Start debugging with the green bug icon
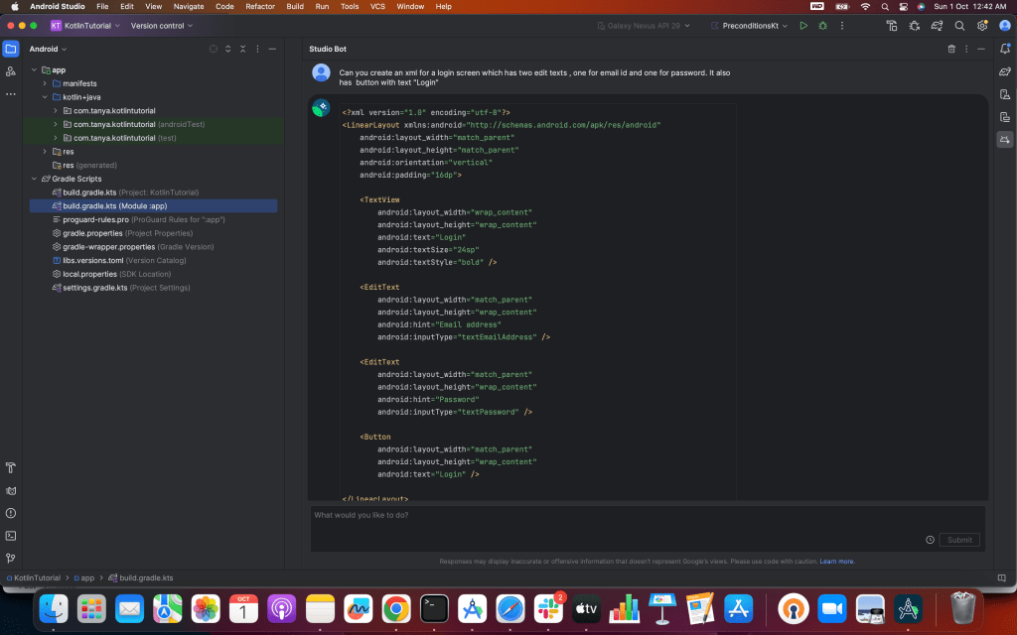Screen dimensions: 1017x635 click(x=822, y=26)
